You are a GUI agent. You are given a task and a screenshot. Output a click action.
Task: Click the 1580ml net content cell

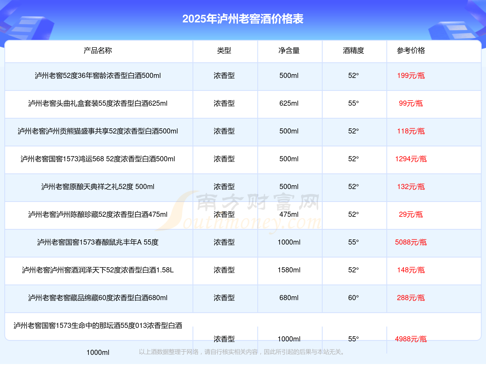(289, 270)
